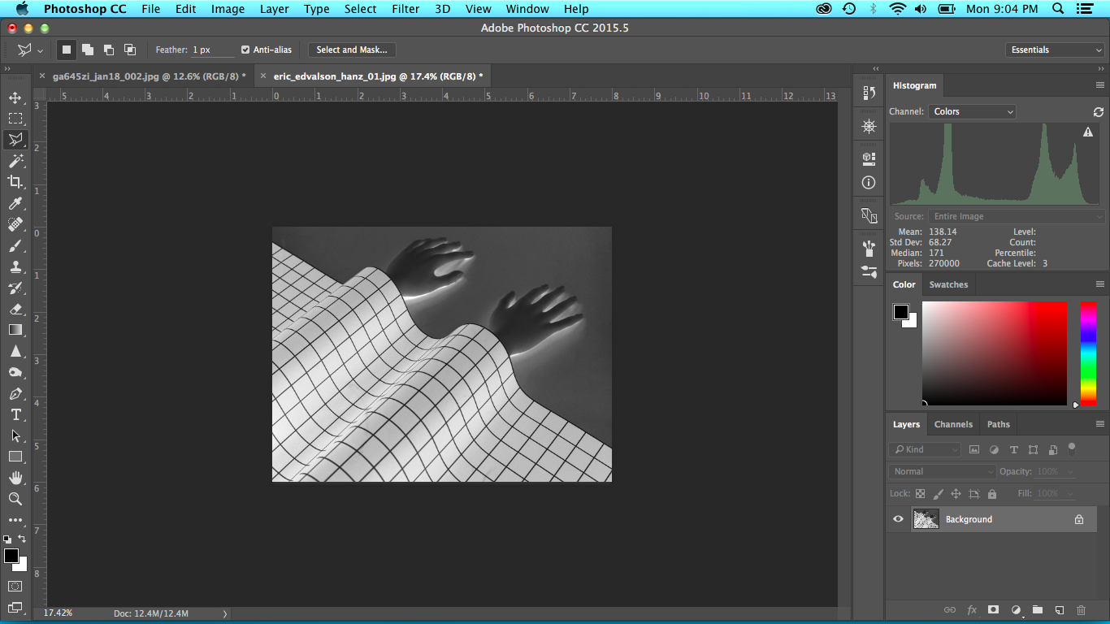
Task: Delete layer with trash icon
Action: [1081, 609]
